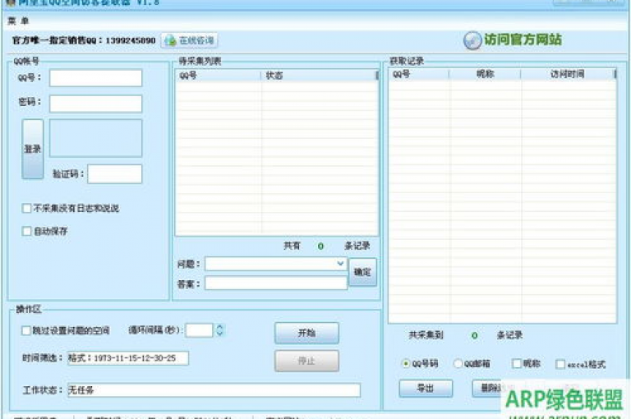Click the 工作状态 status field
Screen dimensions: 631x419
click(x=214, y=390)
